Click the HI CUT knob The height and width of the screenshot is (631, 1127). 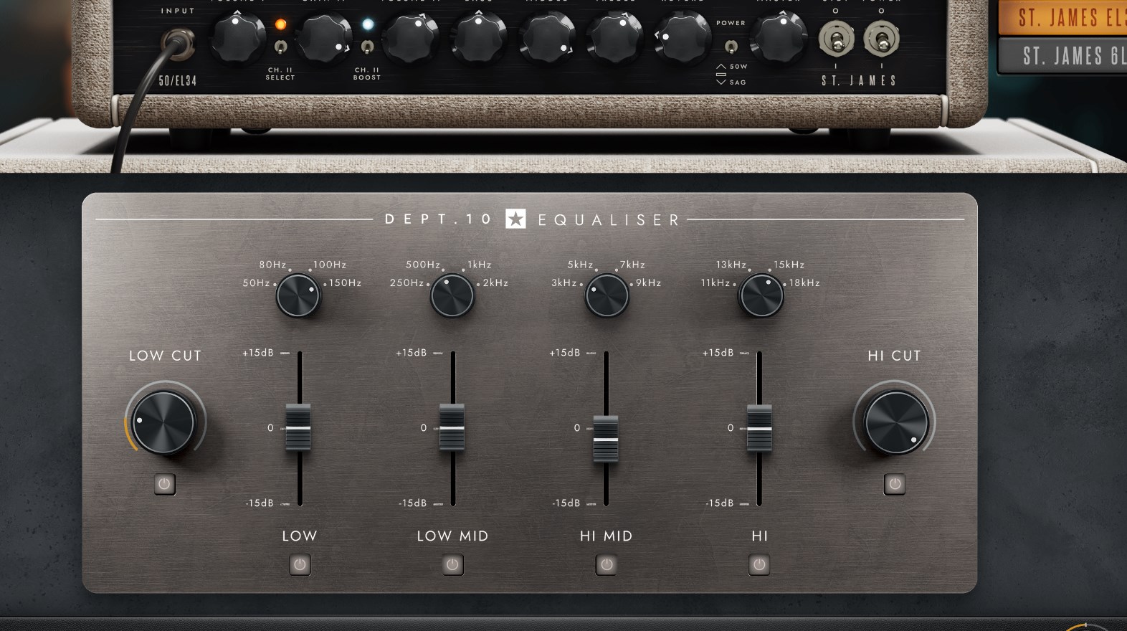(x=895, y=422)
